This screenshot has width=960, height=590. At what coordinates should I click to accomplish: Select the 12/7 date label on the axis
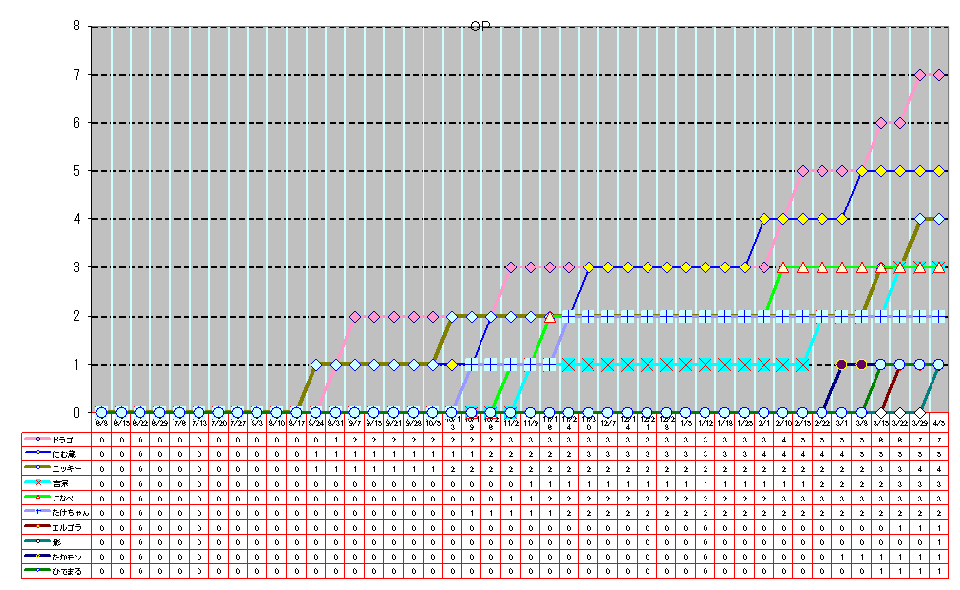607,423
